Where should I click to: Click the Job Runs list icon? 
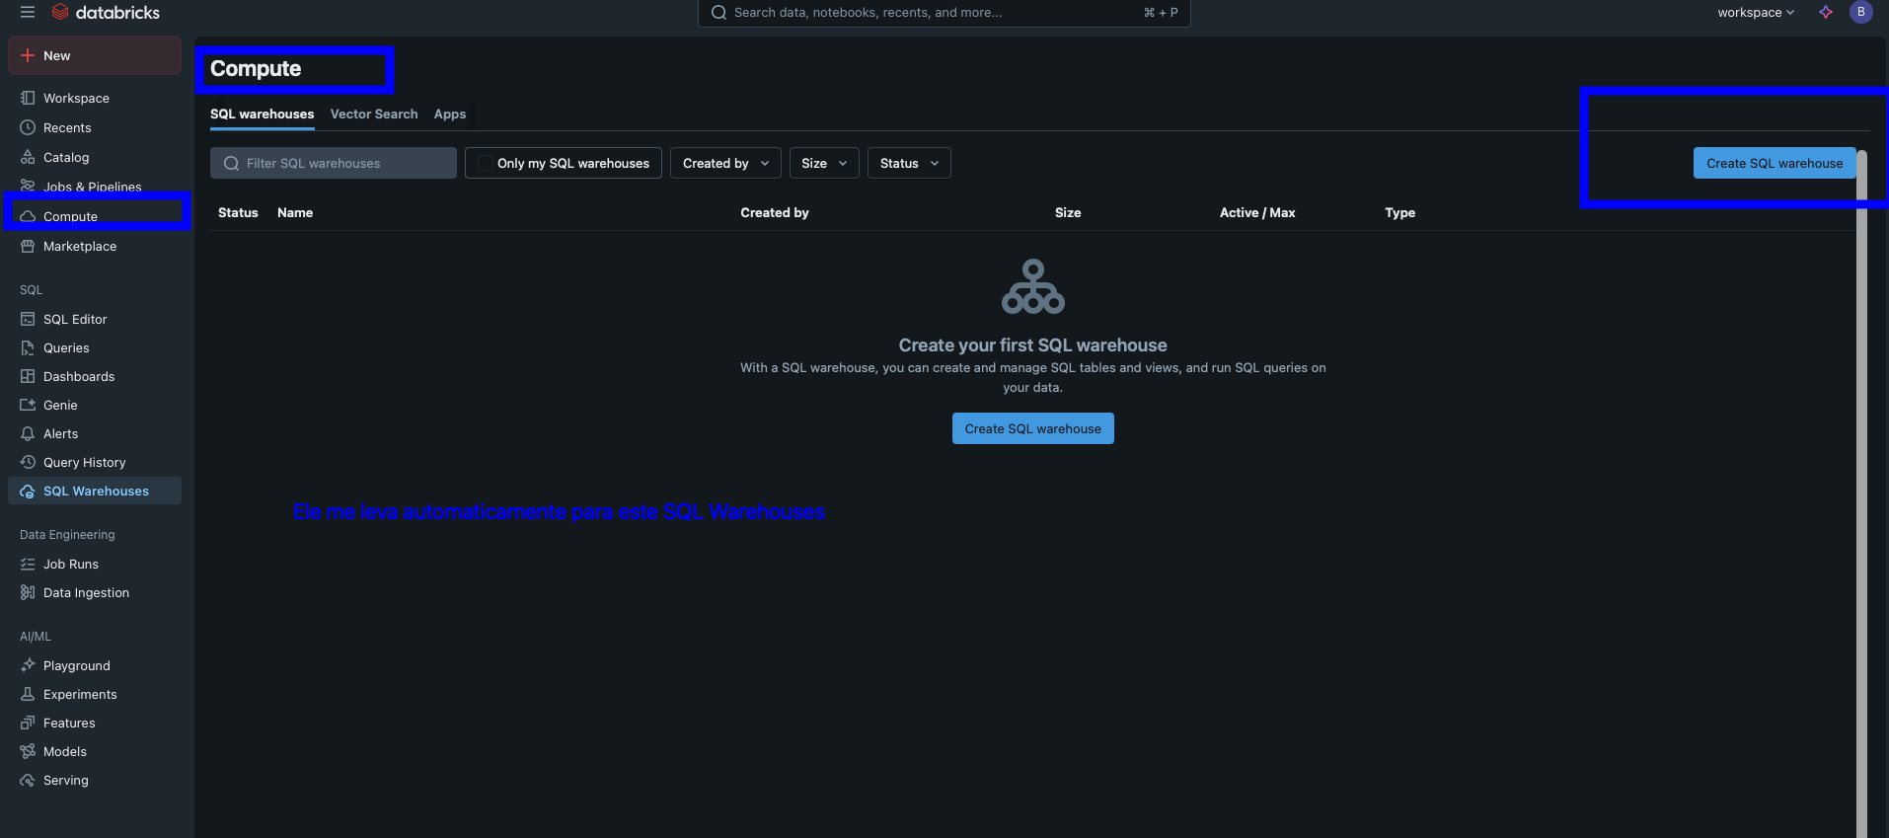[28, 564]
